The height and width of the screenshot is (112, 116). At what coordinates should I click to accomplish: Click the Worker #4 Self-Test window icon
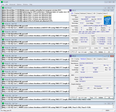3,40
